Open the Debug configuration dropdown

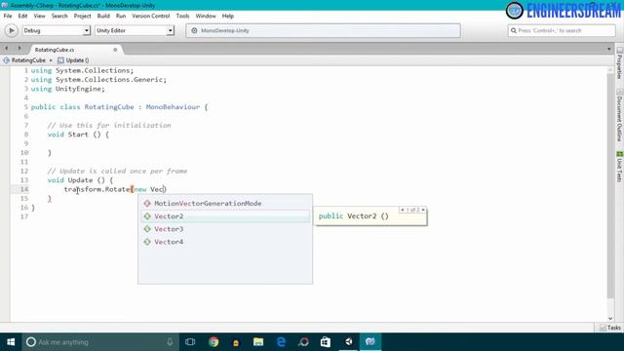[x=57, y=30]
